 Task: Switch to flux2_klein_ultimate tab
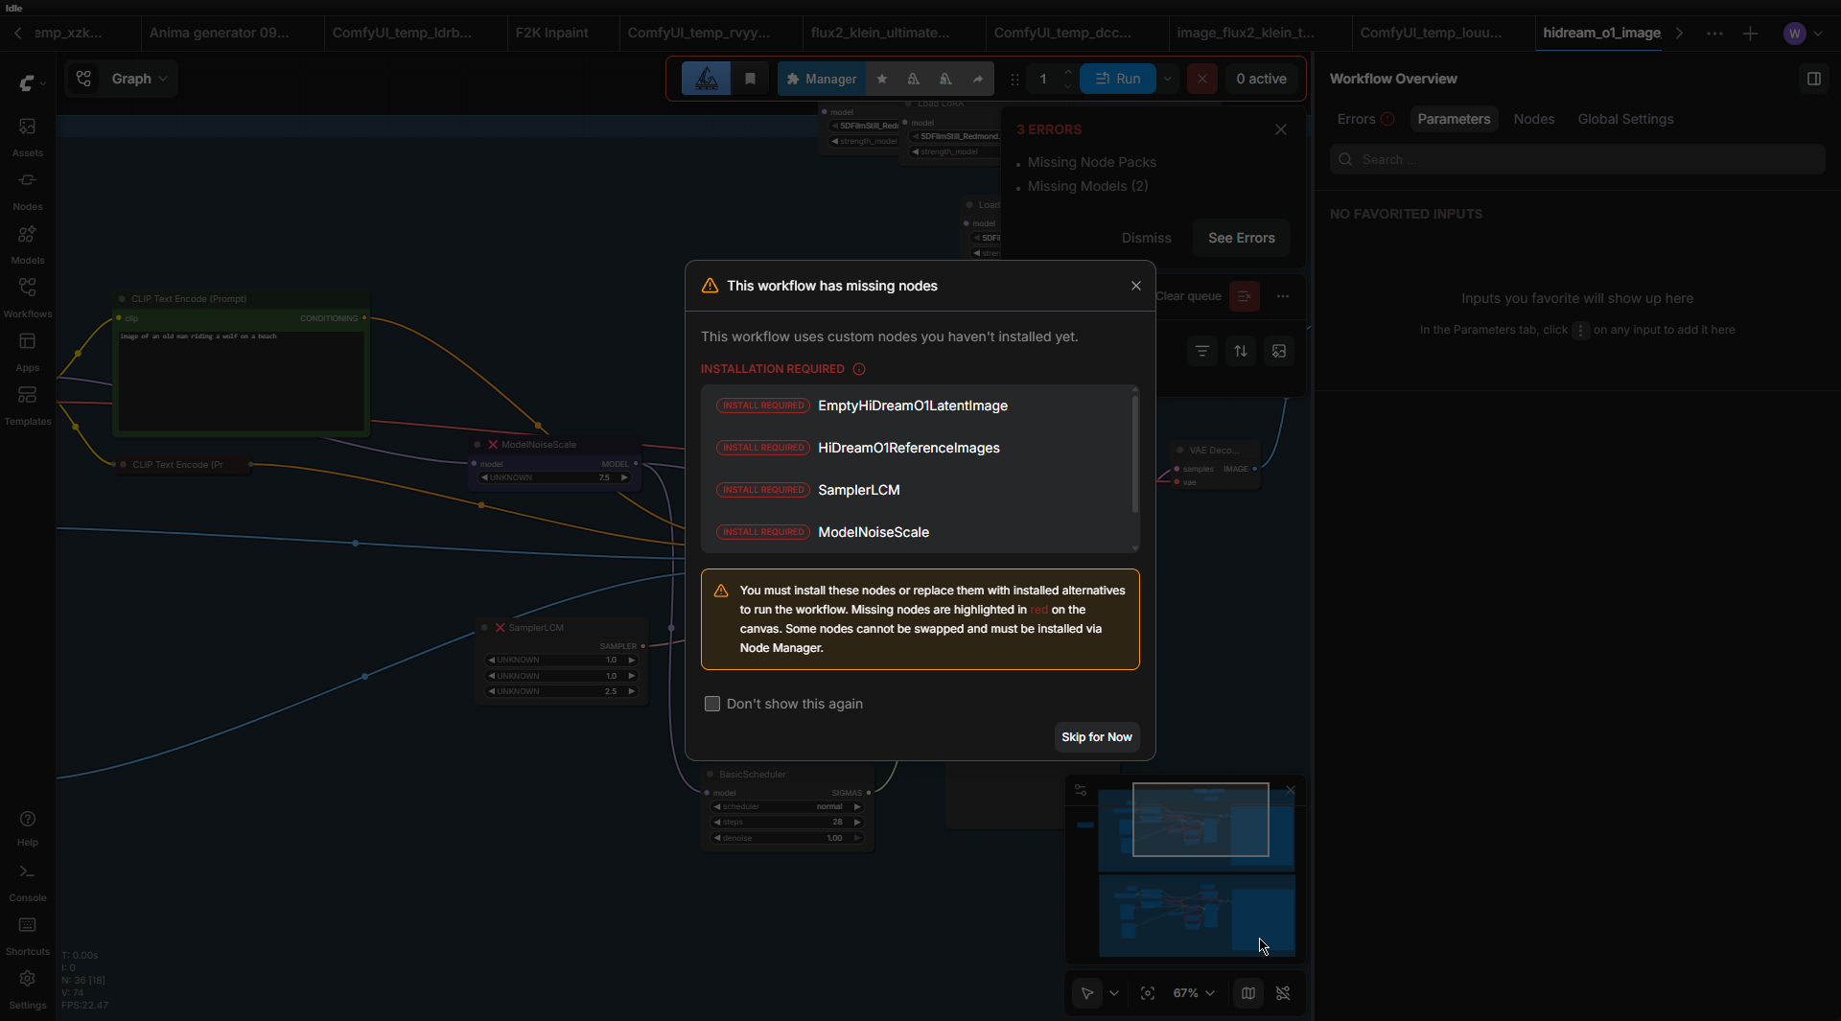click(880, 33)
